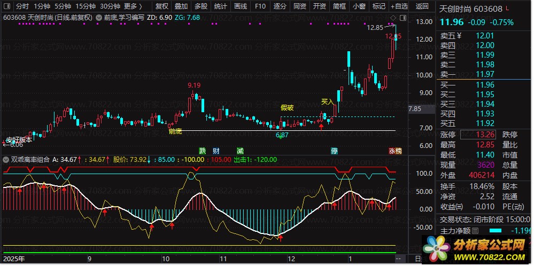Click the 财 financial event marker

coord(215,151)
